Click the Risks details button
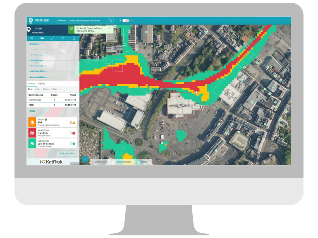The height and width of the screenshot is (238, 318). point(67,153)
